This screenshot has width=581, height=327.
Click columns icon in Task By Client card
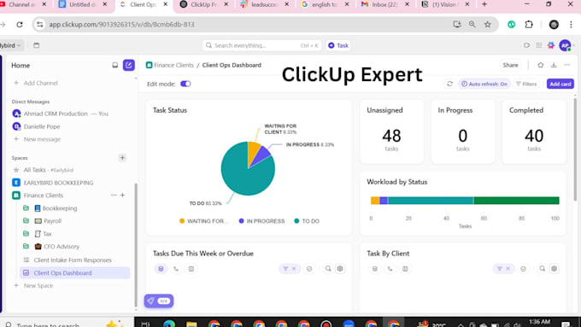click(x=405, y=269)
